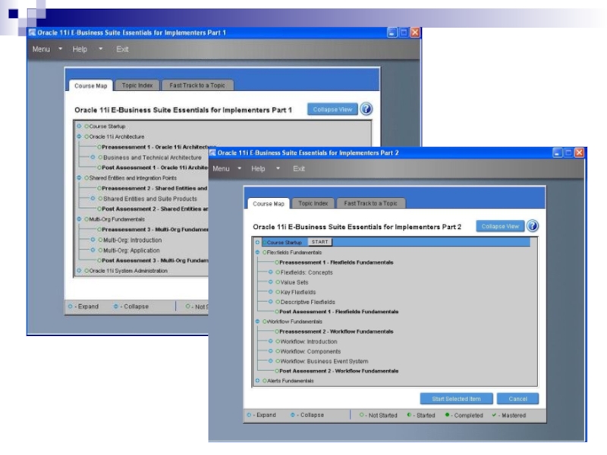Click Collapse View button in Part 2 window
Viewport: 607px width, 455px height.
[500, 226]
